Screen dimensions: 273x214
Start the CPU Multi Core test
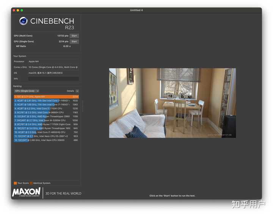click(74, 36)
